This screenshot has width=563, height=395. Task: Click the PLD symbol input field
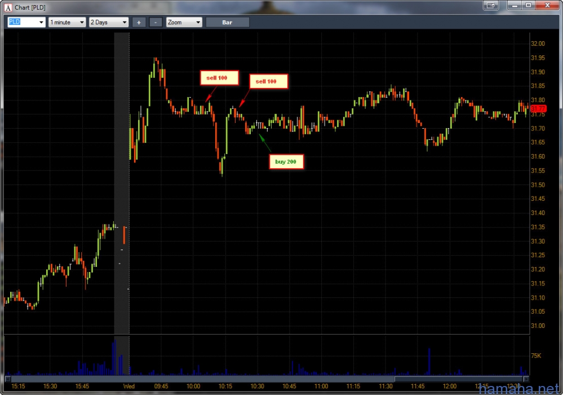pos(21,23)
